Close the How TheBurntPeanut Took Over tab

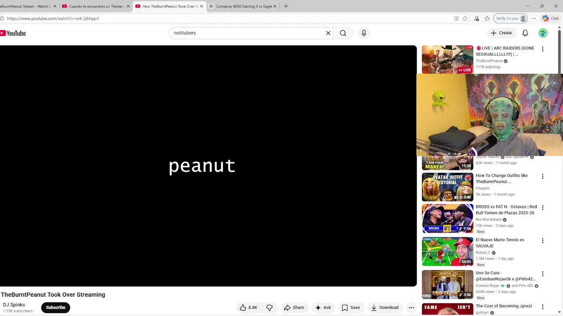[x=201, y=6]
